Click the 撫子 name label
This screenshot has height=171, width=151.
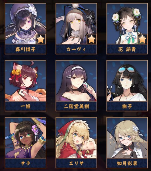[x=127, y=106]
